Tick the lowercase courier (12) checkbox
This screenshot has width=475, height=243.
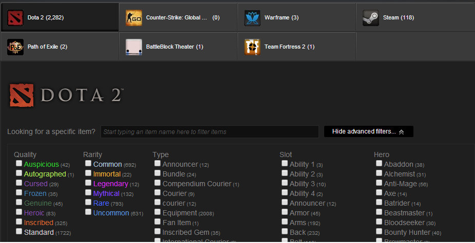(157, 202)
